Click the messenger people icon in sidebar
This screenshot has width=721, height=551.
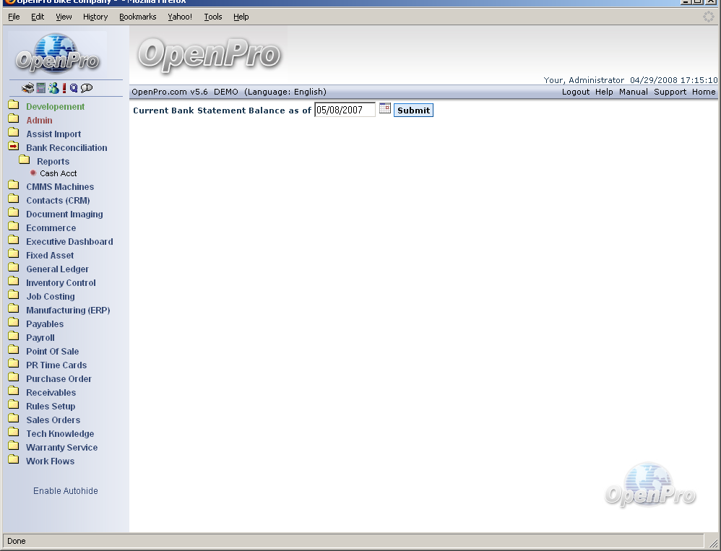(x=53, y=88)
